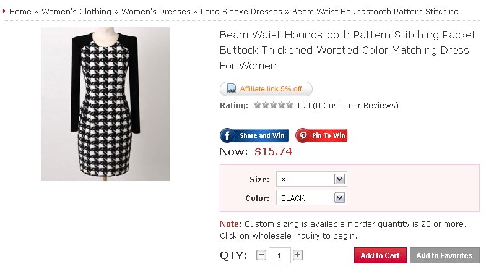Open Women's Clothing breadcrumb
The height and width of the screenshot is (267, 499).
(x=76, y=12)
